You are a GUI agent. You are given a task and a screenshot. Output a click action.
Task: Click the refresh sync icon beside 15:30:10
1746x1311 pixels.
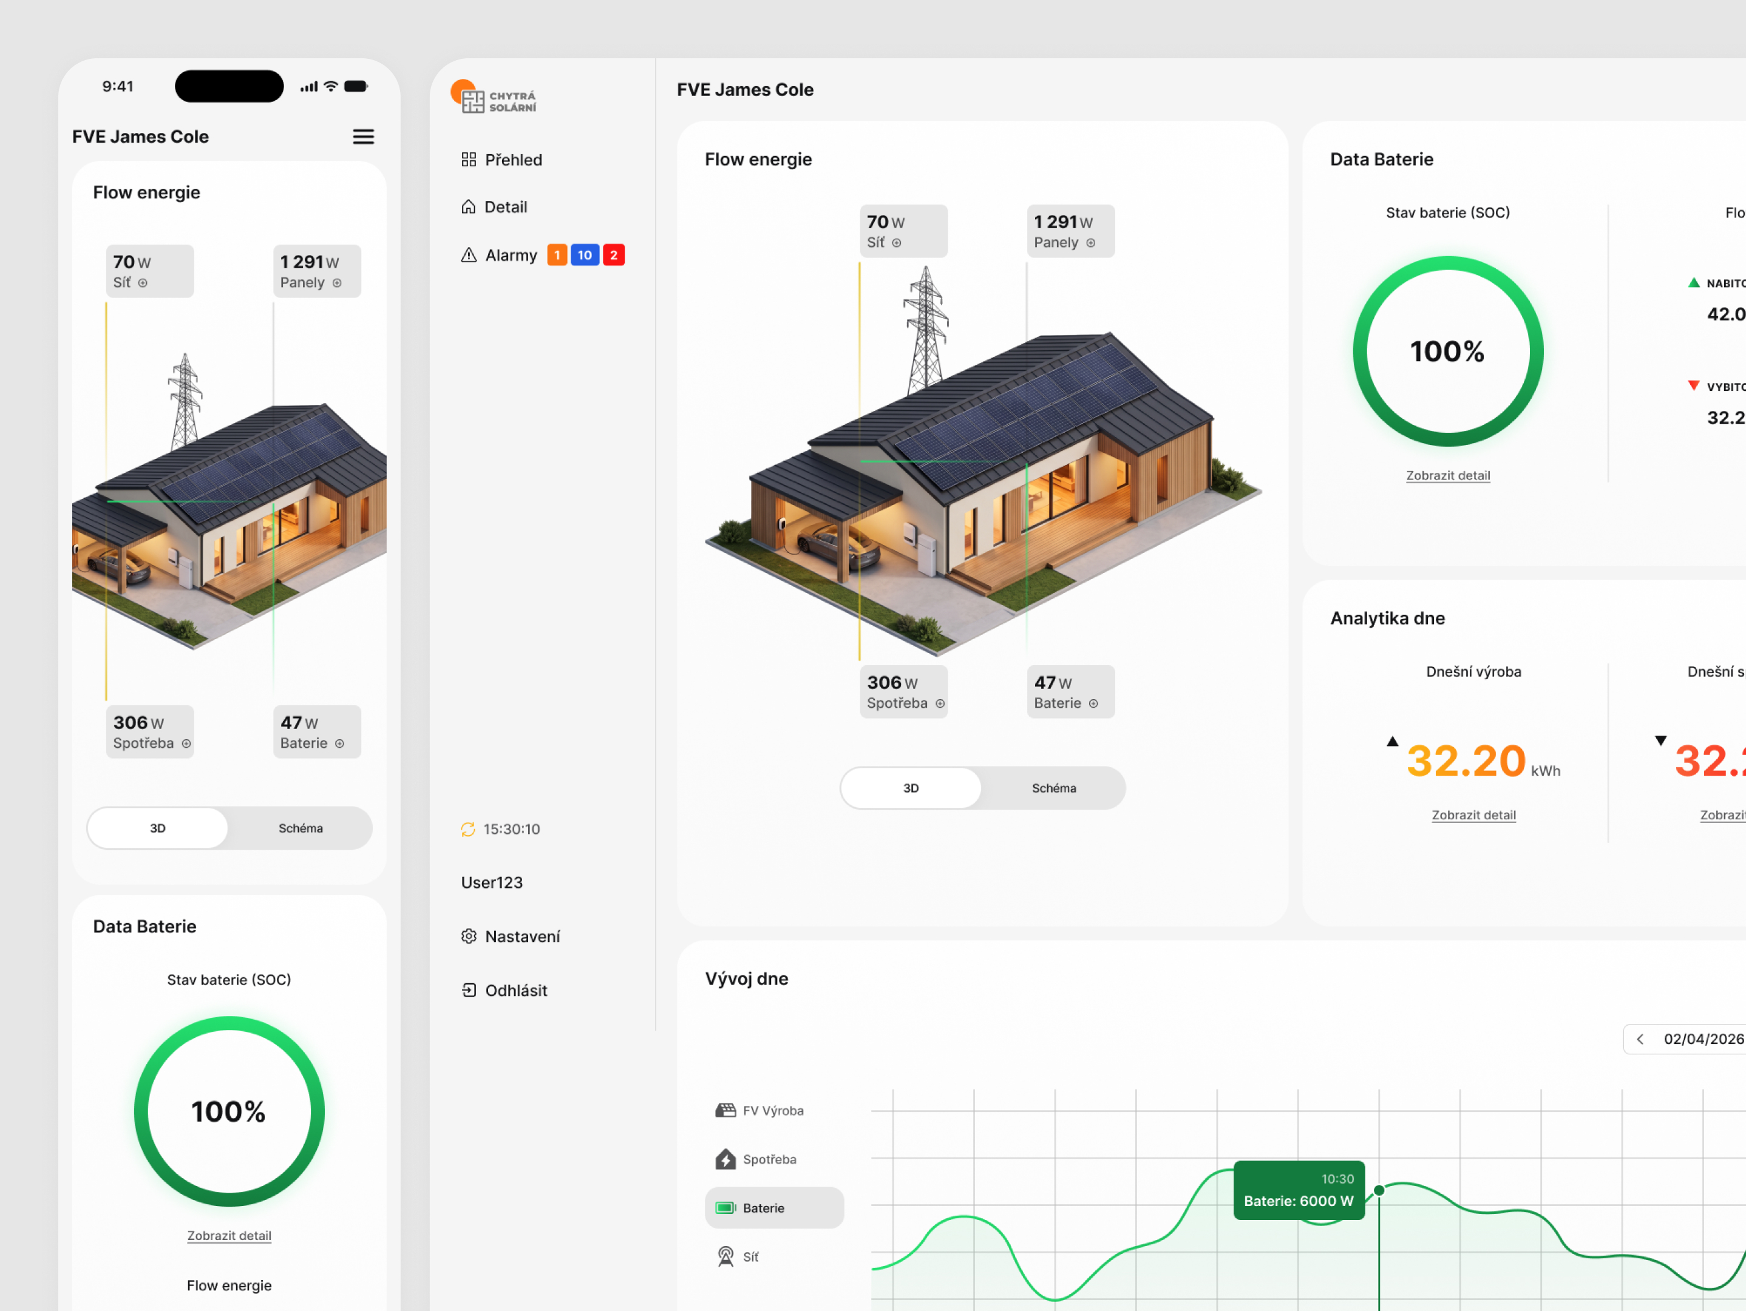468,828
